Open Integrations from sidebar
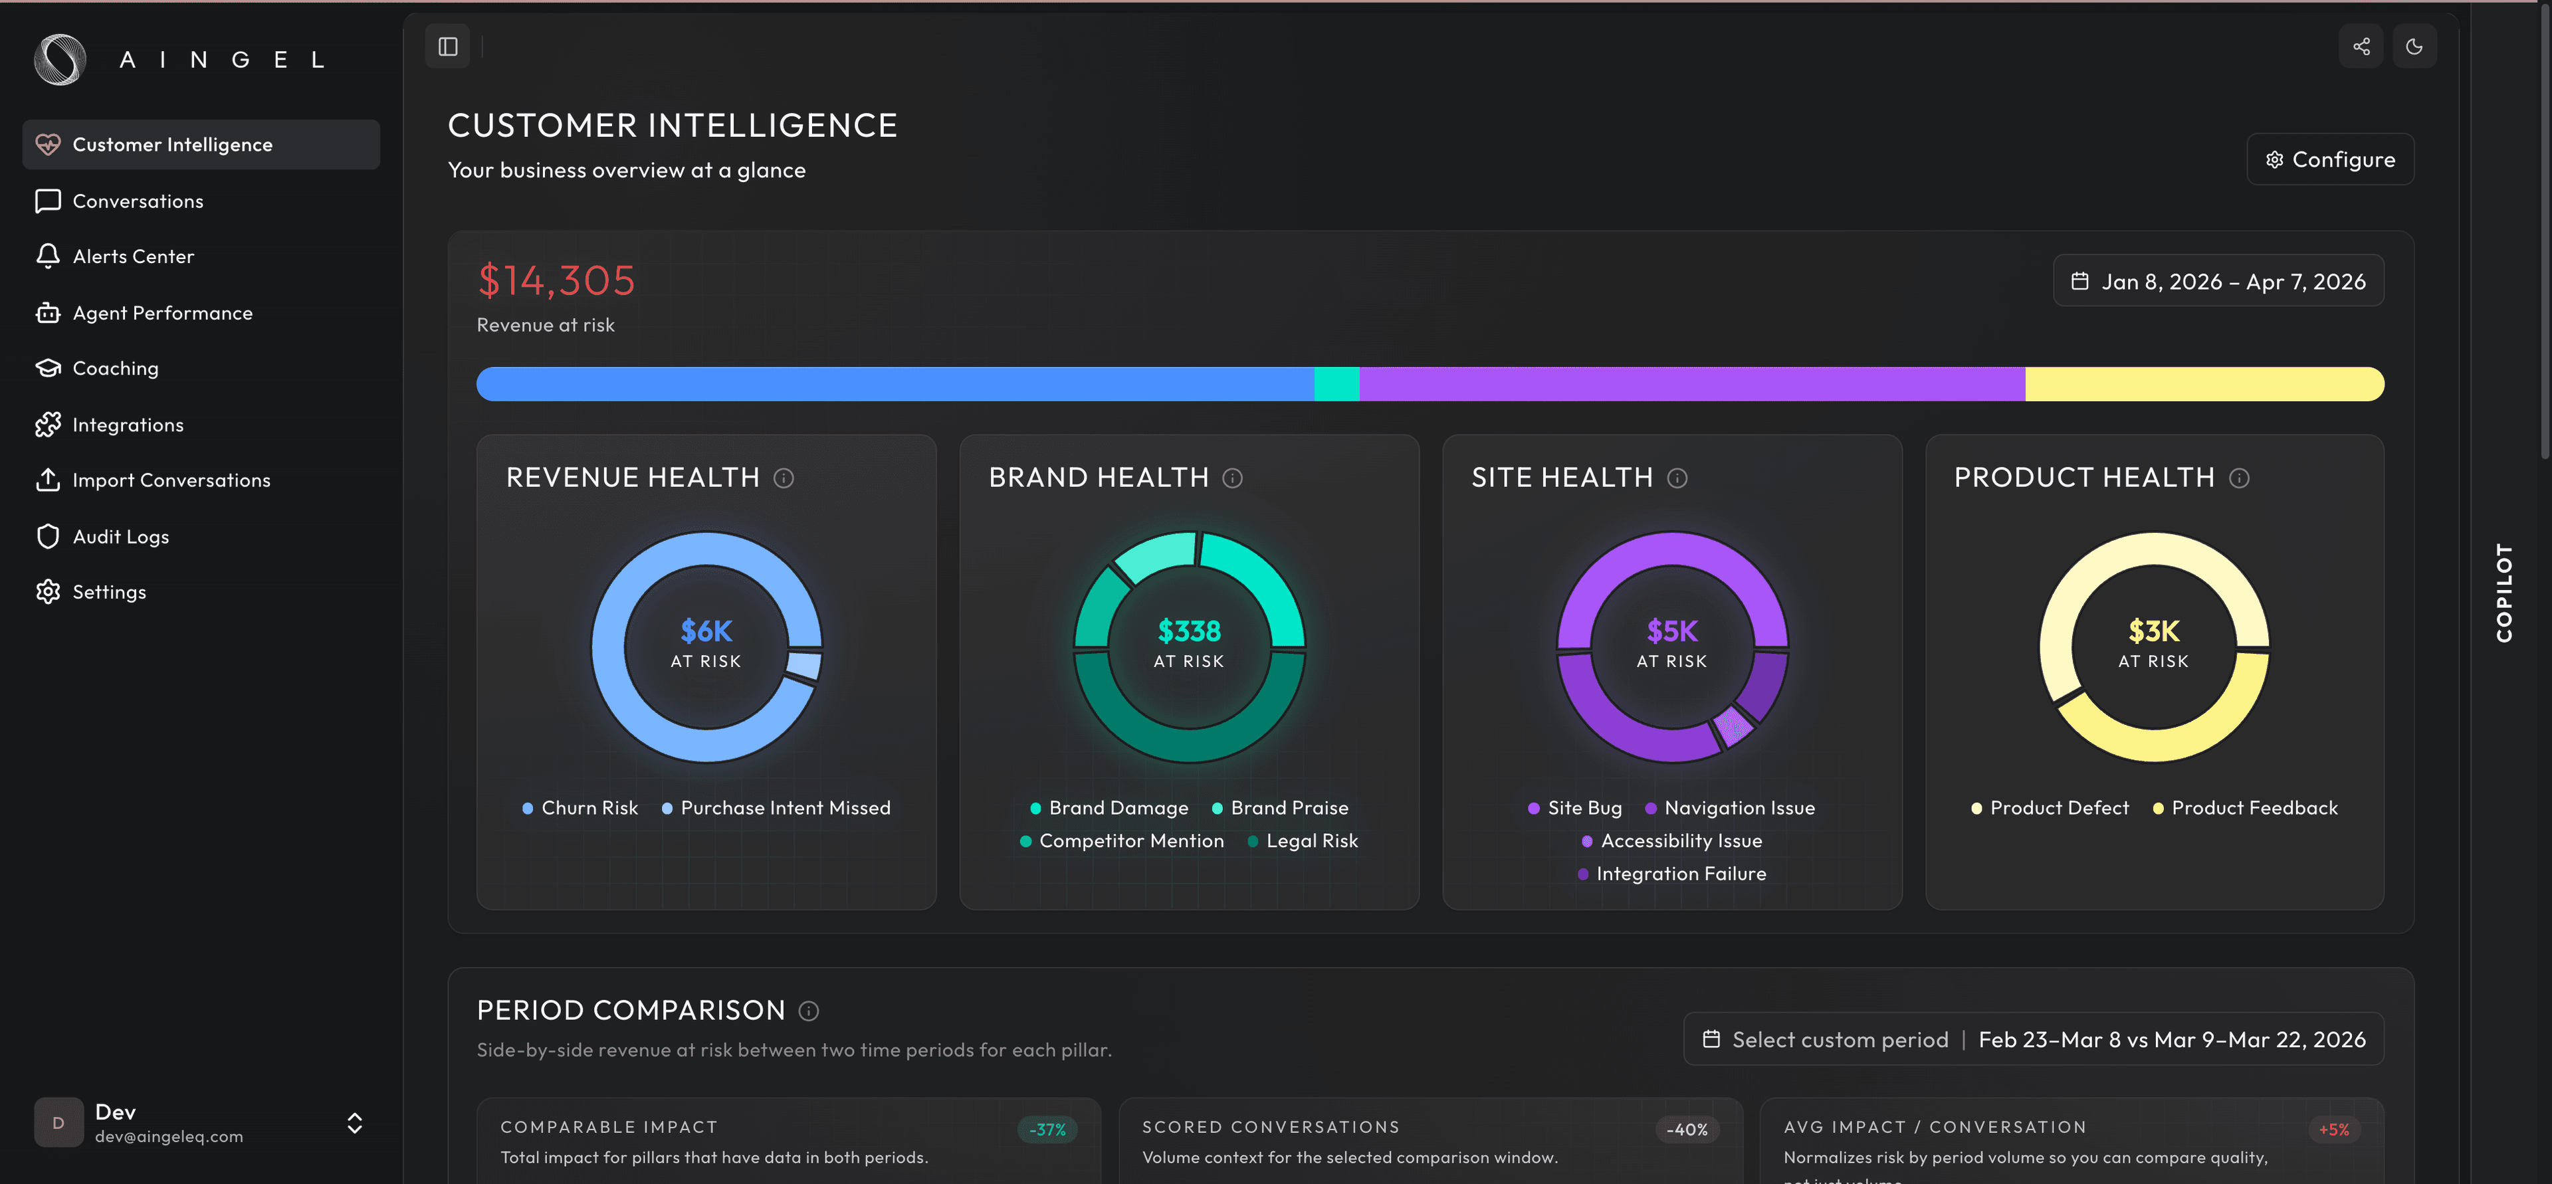Image resolution: width=2552 pixels, height=1184 pixels. (201, 425)
